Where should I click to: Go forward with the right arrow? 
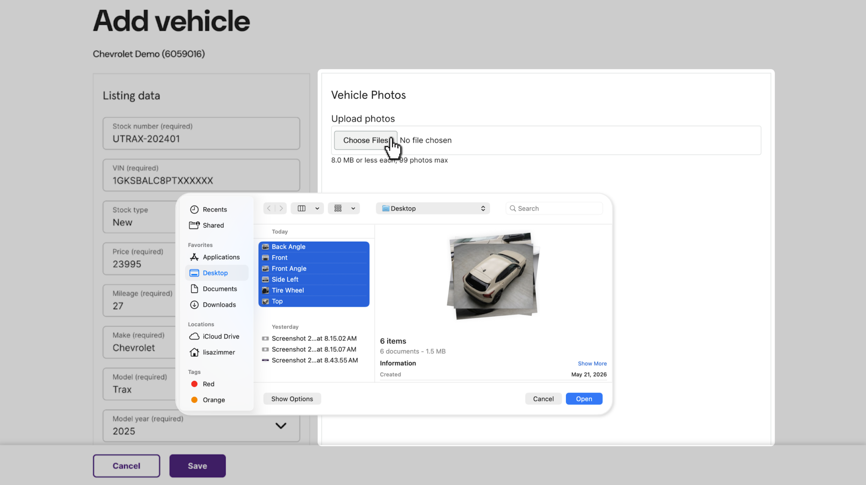coord(281,208)
